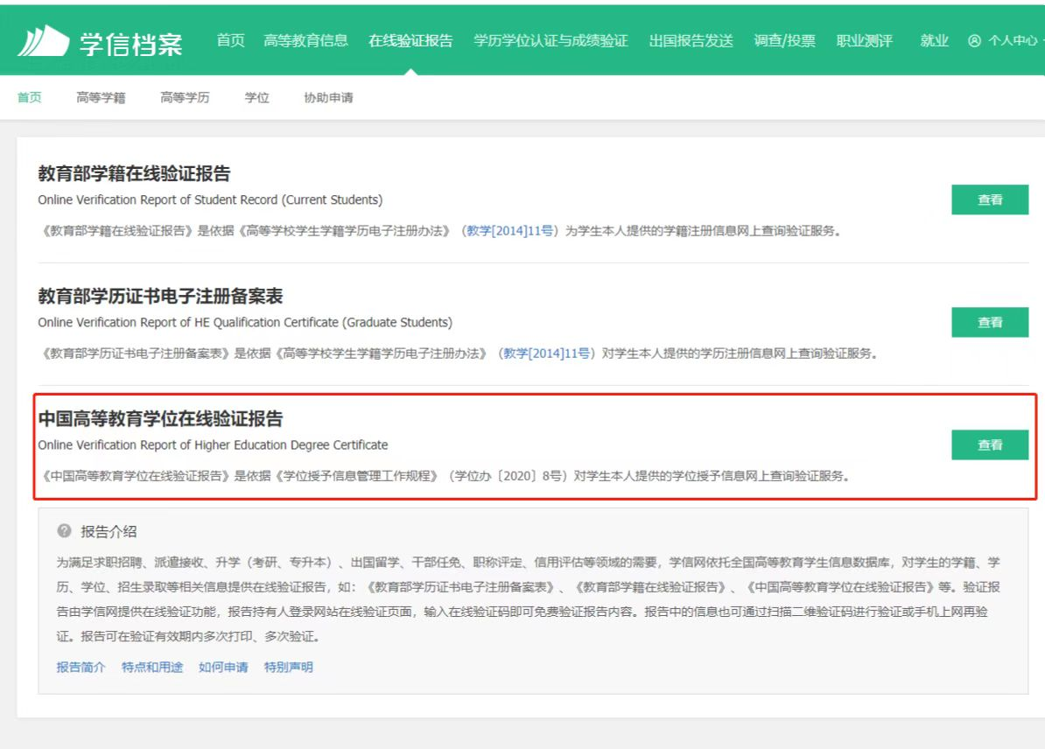Open the 特点和用途 link

(x=152, y=667)
